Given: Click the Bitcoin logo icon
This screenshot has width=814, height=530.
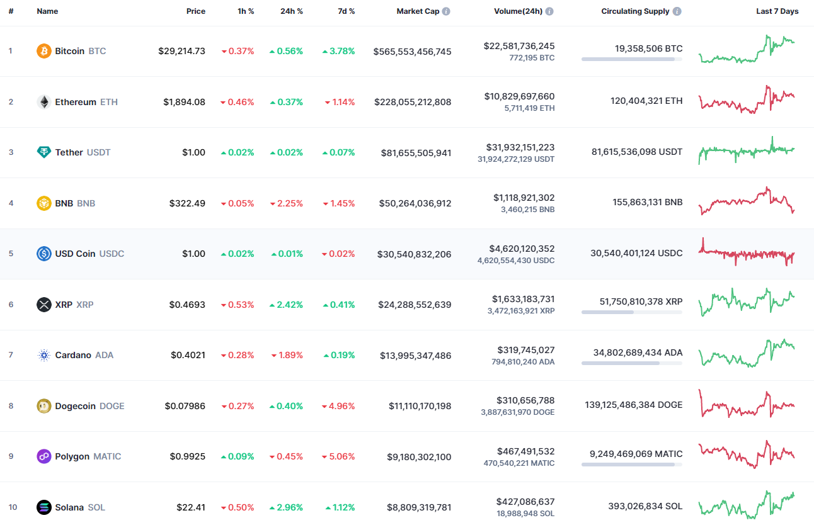Looking at the screenshot, I should 43,51.
